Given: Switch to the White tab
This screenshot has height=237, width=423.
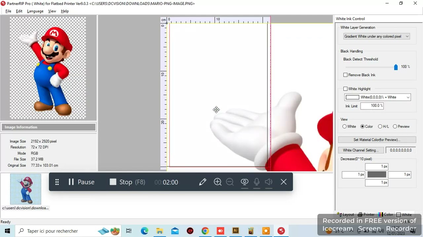Looking at the screenshot, I should point(404,215).
